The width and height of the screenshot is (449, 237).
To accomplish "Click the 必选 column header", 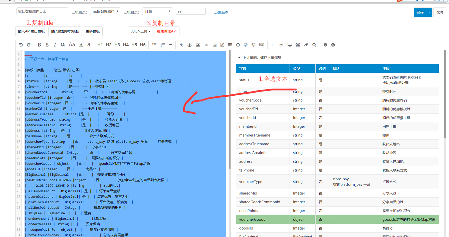I will (x=322, y=68).
